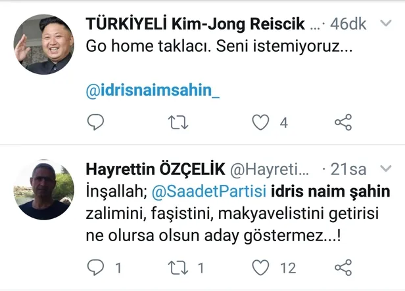Like Hayrettin ÖZÇELİK's tweet
Image resolution: width=405 pixels, height=291 pixels.
[261, 267]
